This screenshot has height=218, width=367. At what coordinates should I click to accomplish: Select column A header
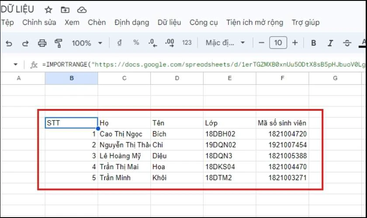[23, 78]
